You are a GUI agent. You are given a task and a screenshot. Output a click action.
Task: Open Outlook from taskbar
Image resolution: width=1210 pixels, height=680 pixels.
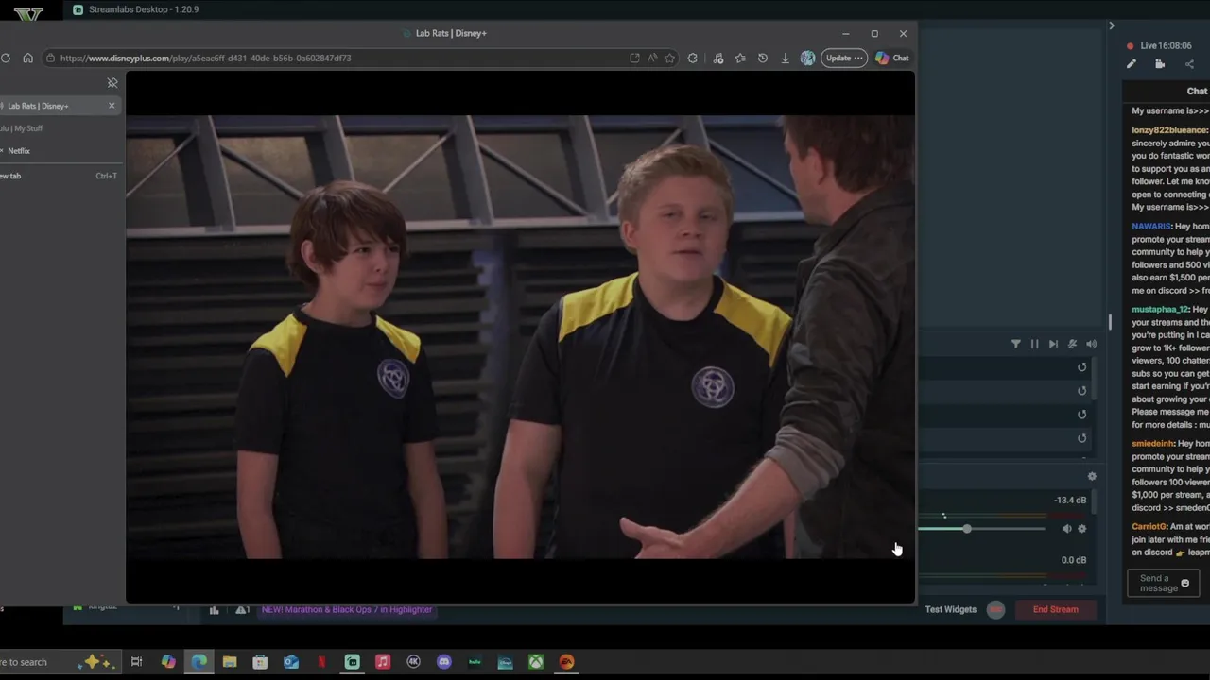(x=291, y=662)
